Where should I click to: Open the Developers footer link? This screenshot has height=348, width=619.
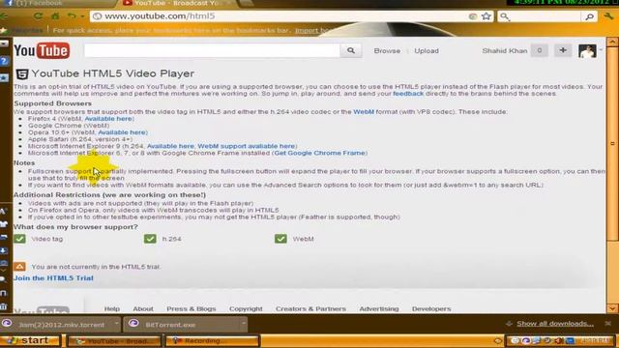pyautogui.click(x=431, y=309)
